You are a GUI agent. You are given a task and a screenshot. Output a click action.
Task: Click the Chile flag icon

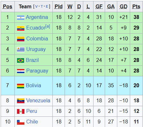21,122
